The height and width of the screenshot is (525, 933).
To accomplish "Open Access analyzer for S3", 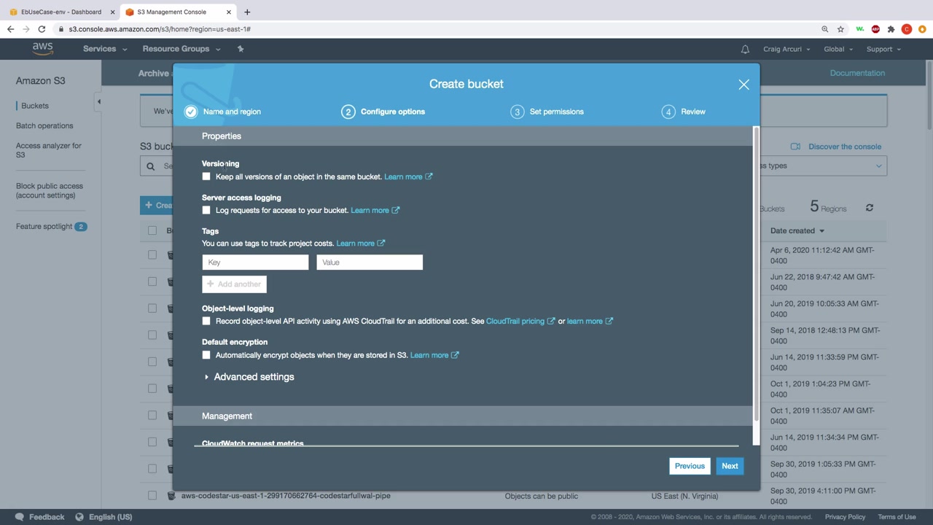I will tap(49, 150).
